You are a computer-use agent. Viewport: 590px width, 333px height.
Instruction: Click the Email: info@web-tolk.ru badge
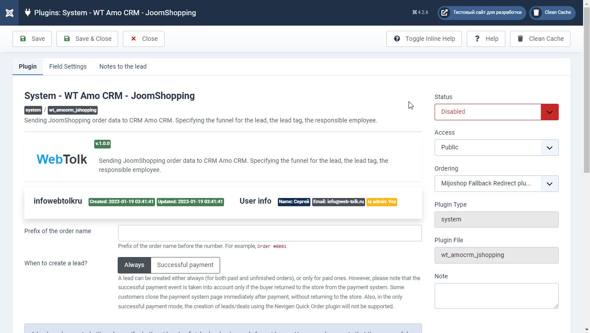[x=338, y=202]
